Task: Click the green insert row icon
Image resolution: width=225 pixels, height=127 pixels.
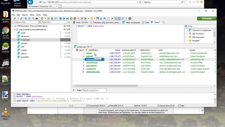Action: 71,18
